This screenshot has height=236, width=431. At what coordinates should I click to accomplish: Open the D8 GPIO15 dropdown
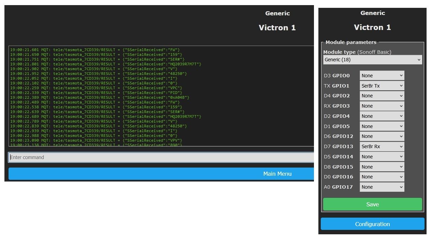tap(382, 167)
